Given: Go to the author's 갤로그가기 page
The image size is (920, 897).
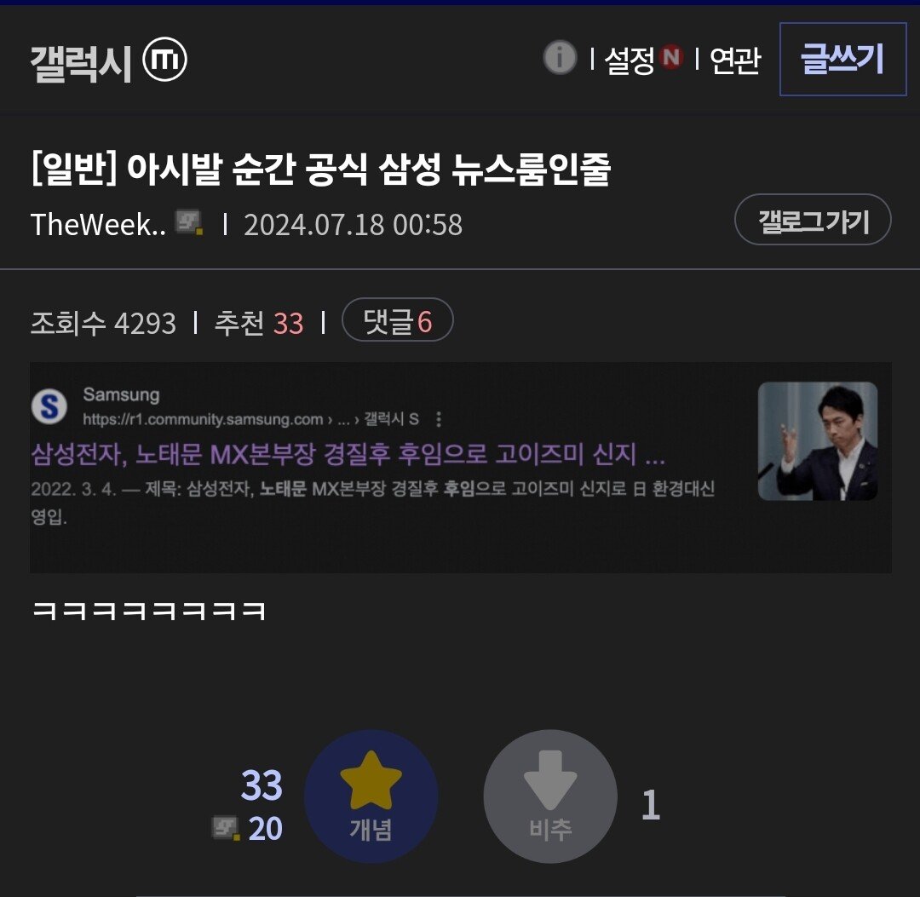Looking at the screenshot, I should coord(813,220).
